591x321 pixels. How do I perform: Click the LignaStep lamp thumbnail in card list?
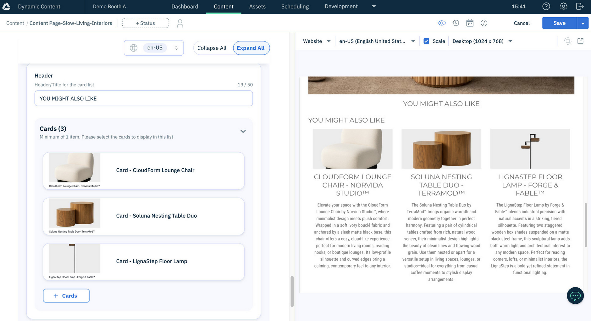(x=75, y=259)
